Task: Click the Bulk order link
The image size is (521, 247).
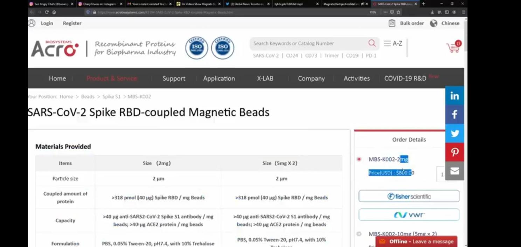Action: 407,23
